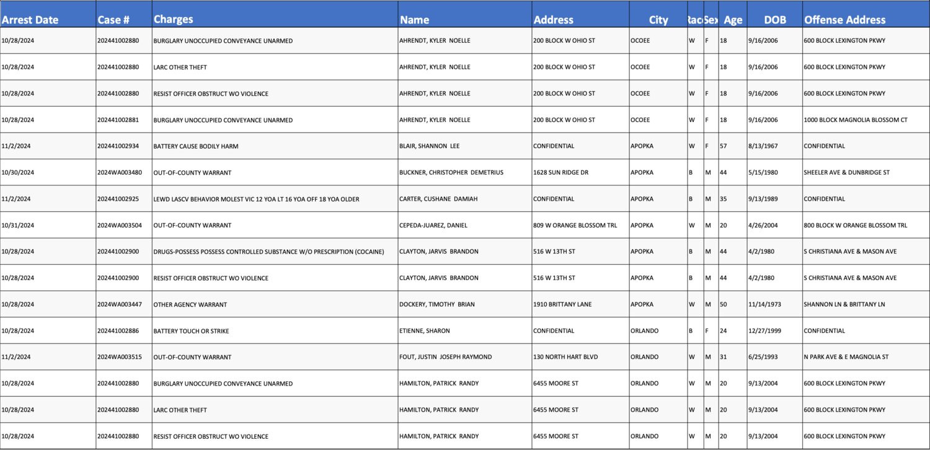
Task: Select age 57 in Blair's row
Action: point(733,146)
